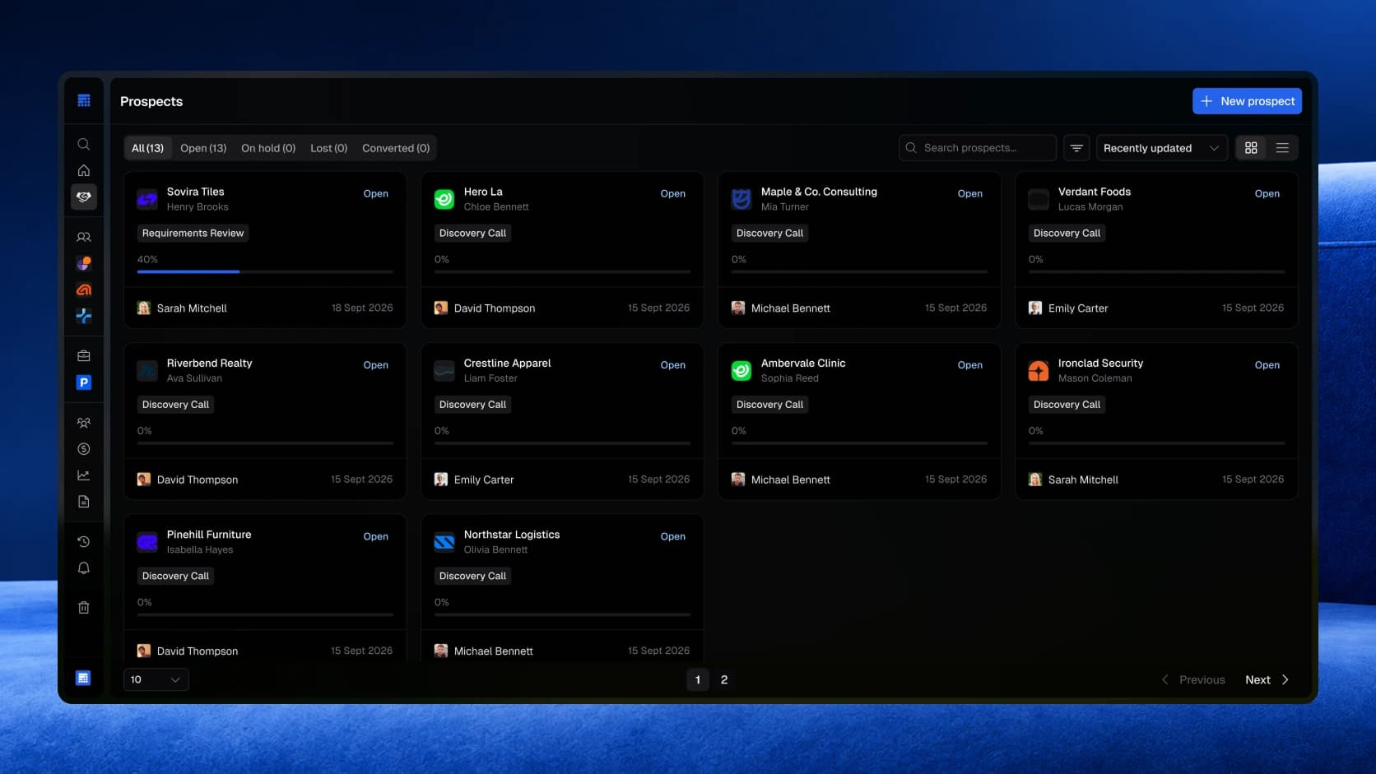Click Sovira Tiles 40% progress bar
1376x774 pixels.
tap(265, 271)
